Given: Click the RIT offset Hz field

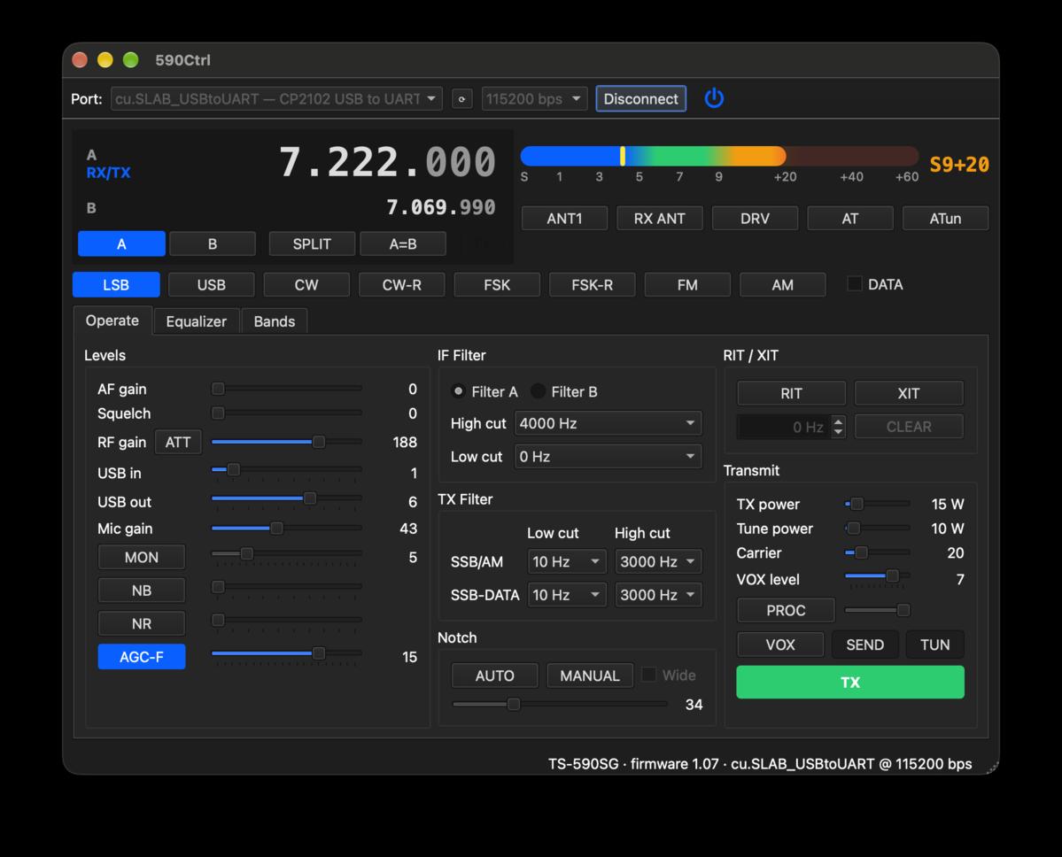Looking at the screenshot, I should pos(791,427).
